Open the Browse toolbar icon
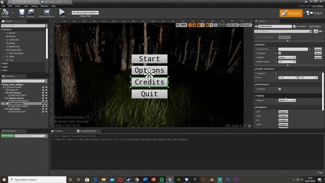 tap(30, 13)
